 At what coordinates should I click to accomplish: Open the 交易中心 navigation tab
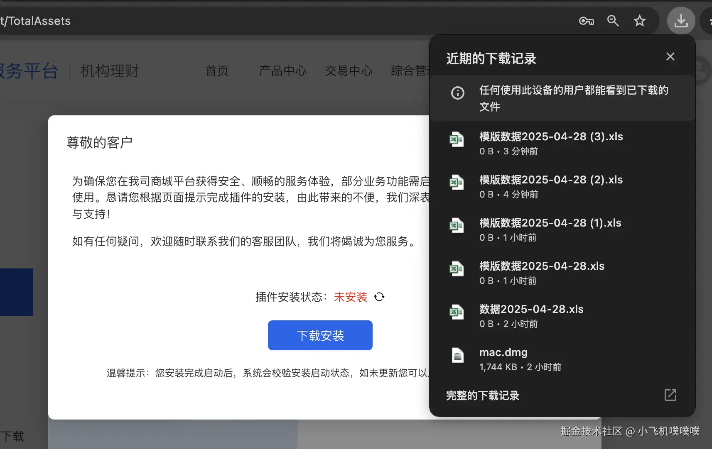pyautogui.click(x=349, y=71)
